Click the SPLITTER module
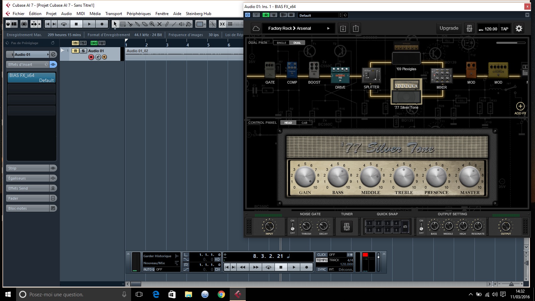Image resolution: width=535 pixels, height=301 pixels. tap(371, 75)
